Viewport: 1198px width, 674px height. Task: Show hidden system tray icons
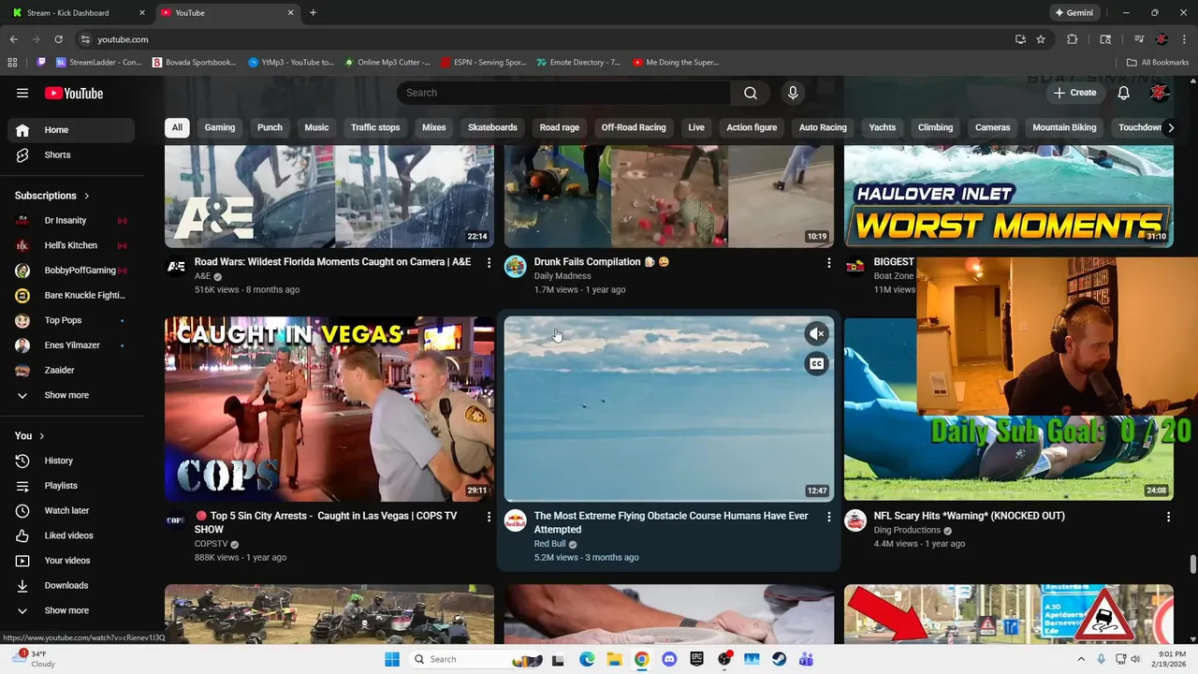click(x=1081, y=659)
